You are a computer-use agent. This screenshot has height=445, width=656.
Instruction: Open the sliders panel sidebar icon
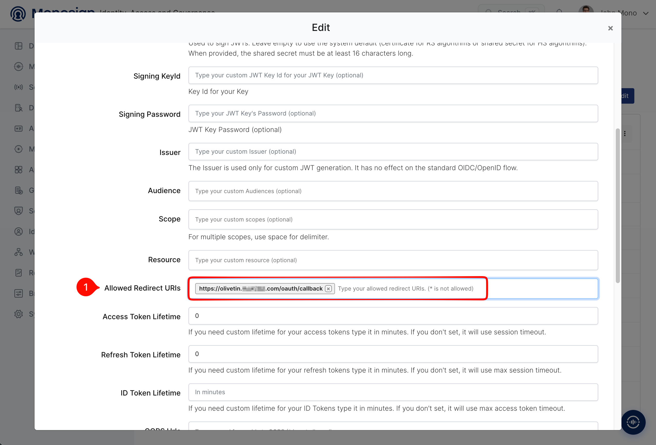coord(19,293)
